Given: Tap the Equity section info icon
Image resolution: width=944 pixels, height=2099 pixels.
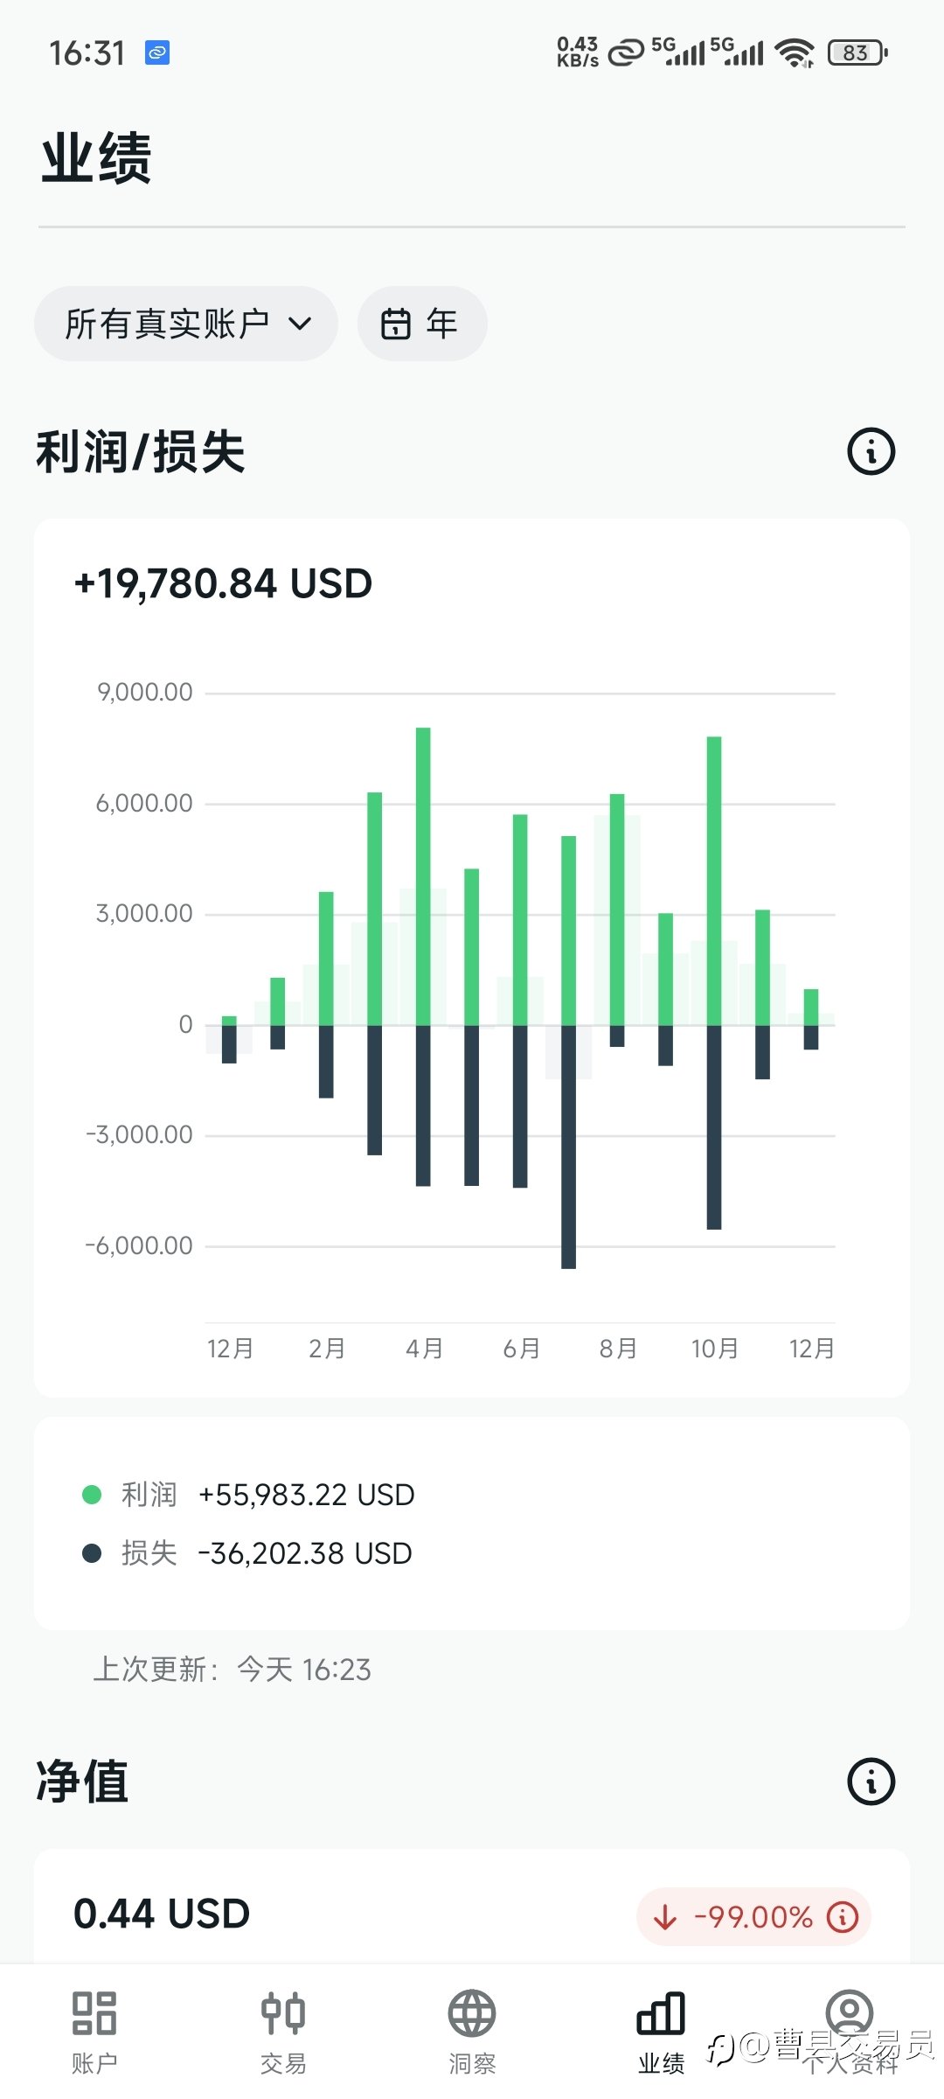Looking at the screenshot, I should [871, 1782].
